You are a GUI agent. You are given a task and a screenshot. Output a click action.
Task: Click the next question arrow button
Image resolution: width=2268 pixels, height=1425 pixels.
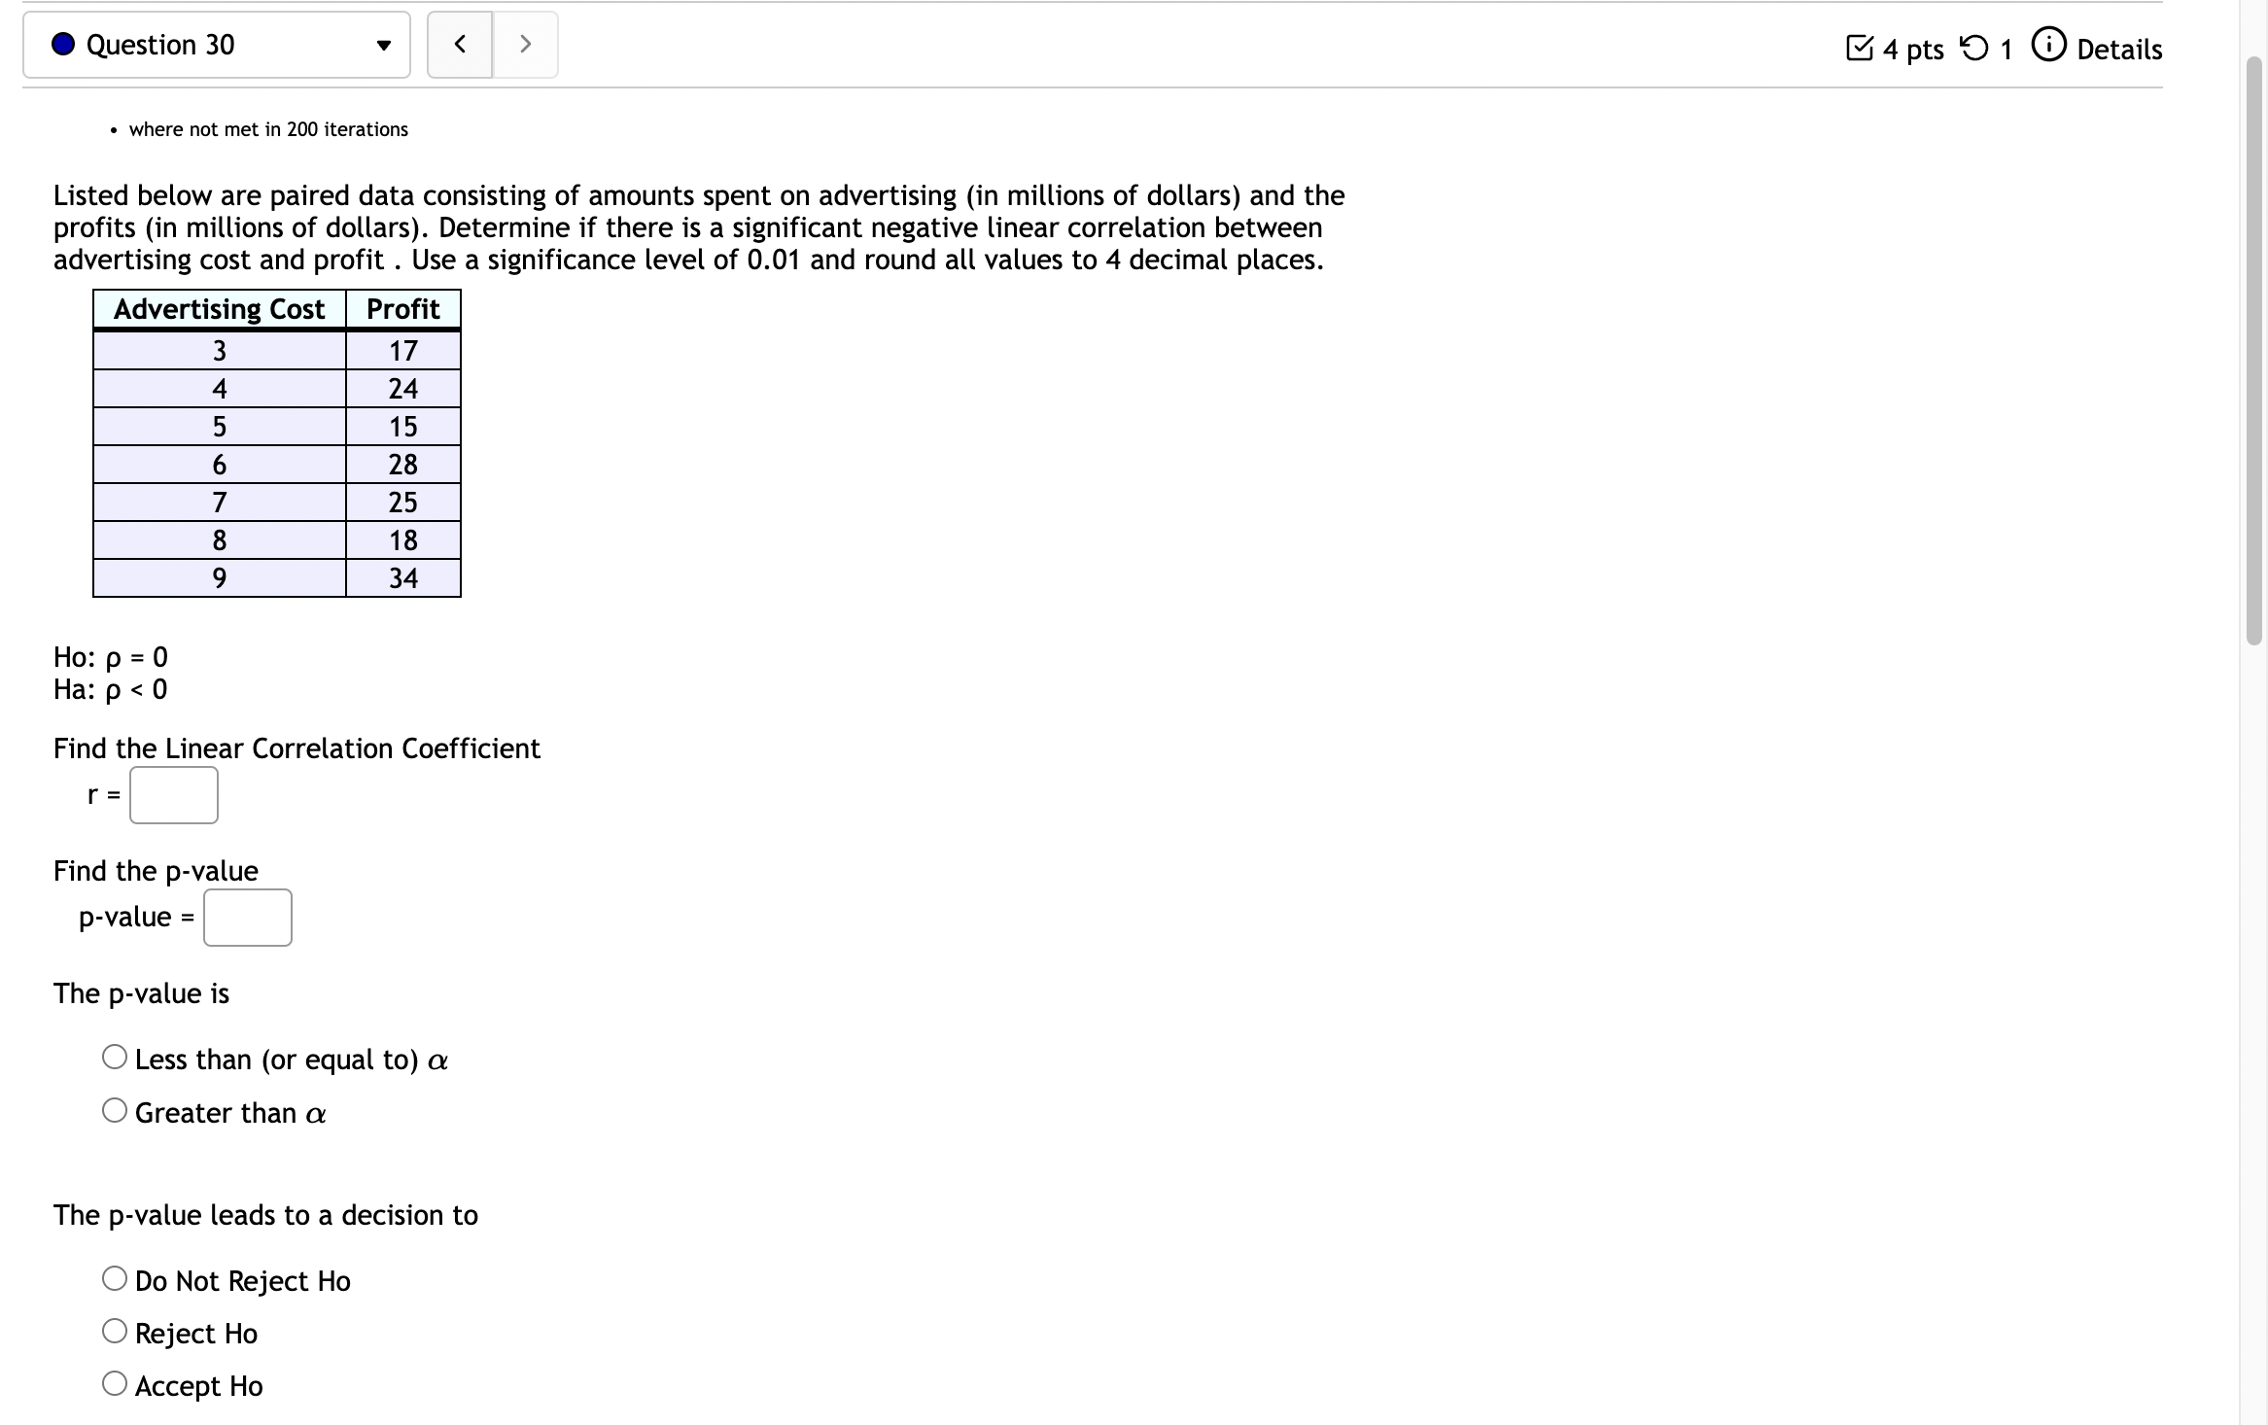525,45
